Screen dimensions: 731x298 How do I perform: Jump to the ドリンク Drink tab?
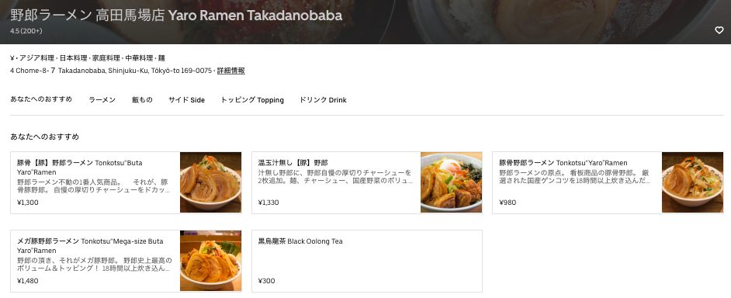click(323, 100)
